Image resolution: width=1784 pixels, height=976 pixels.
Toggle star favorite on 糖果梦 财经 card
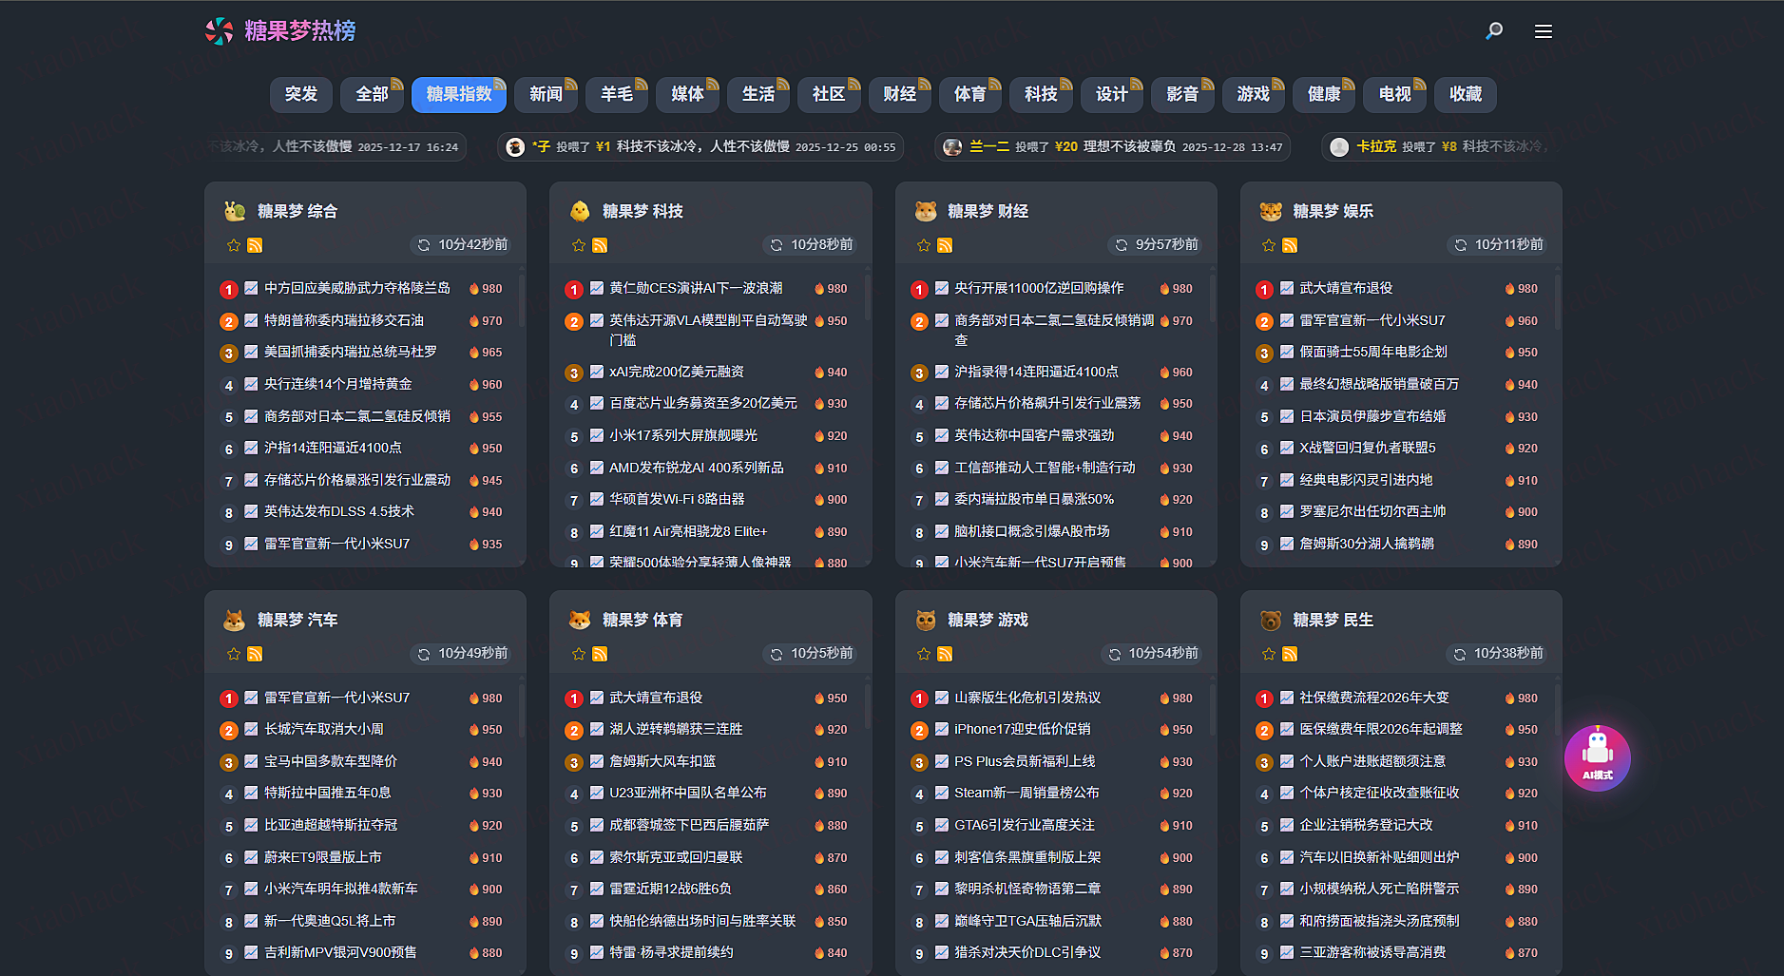point(924,245)
